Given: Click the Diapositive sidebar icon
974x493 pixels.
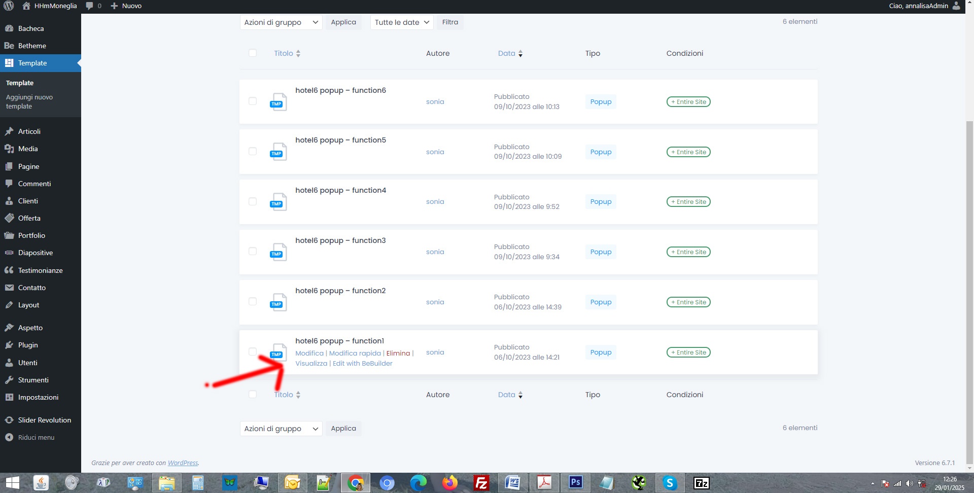Looking at the screenshot, I should pyautogui.click(x=9, y=253).
